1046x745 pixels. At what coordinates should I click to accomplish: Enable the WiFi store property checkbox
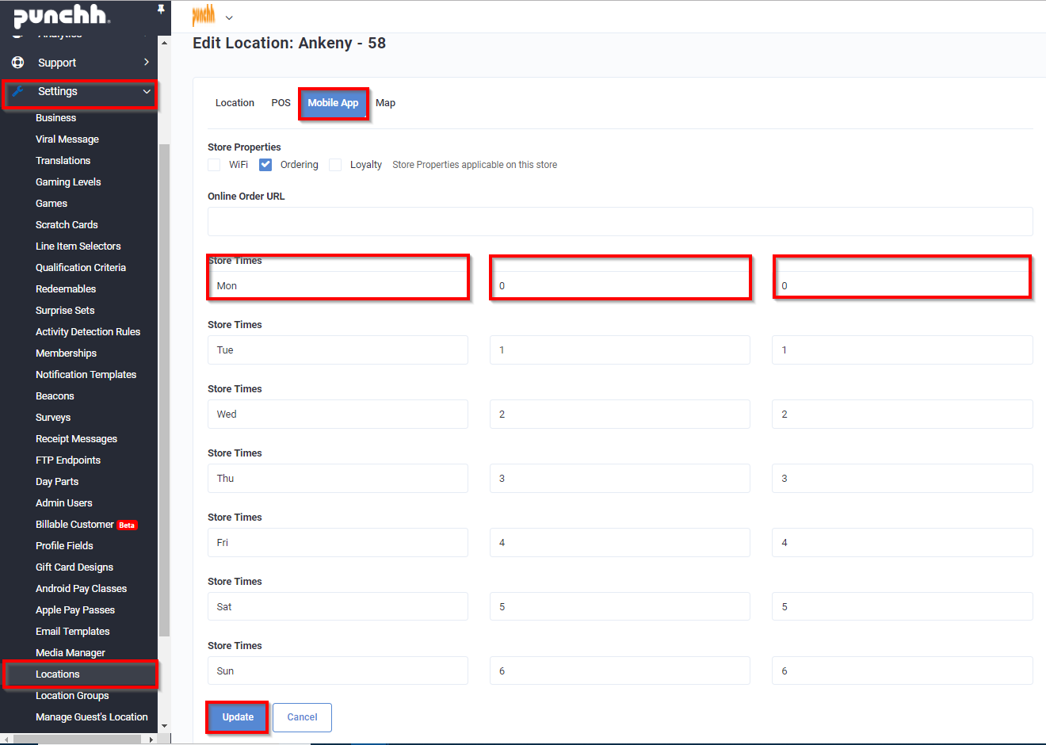pos(214,165)
